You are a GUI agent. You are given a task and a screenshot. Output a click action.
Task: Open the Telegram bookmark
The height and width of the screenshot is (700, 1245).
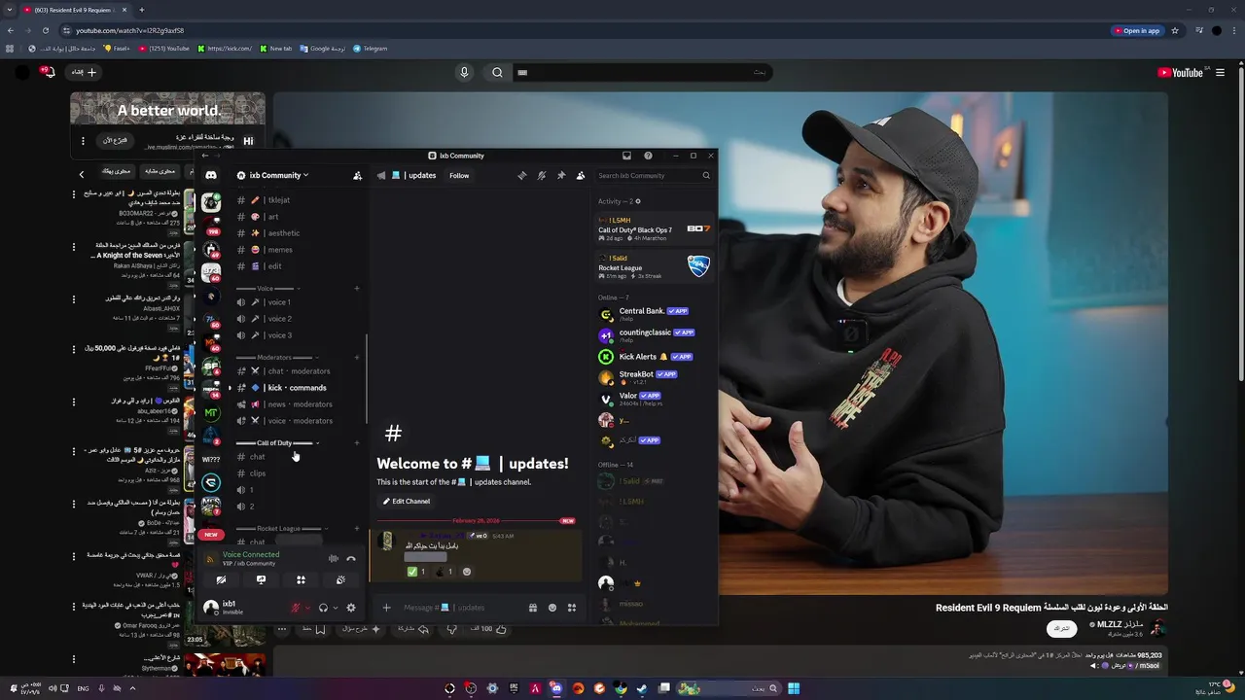click(370, 49)
